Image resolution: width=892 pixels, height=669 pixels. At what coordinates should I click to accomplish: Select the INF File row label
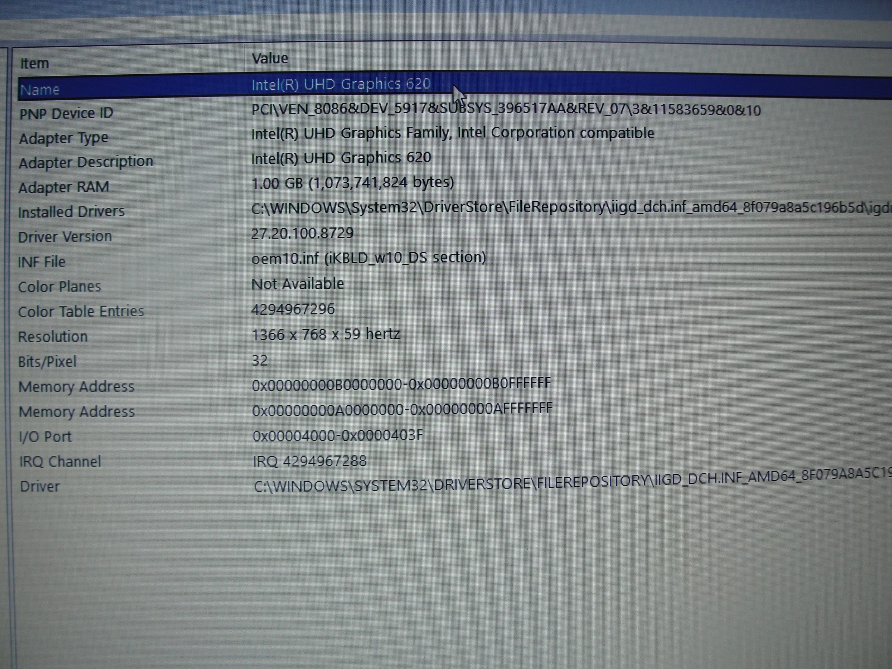pyautogui.click(x=42, y=262)
